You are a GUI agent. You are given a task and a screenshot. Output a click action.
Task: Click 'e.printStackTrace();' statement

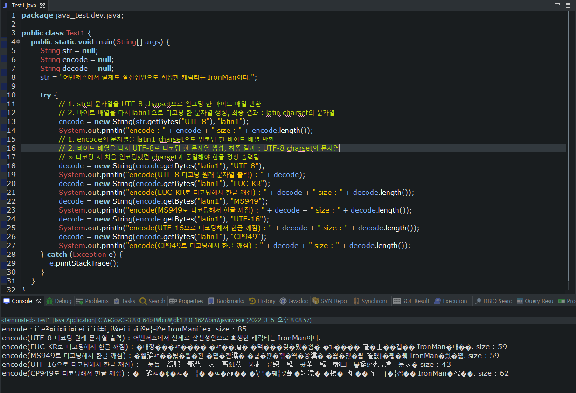pyautogui.click(x=84, y=263)
